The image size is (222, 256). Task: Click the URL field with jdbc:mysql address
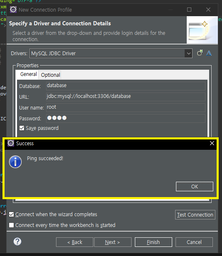pyautogui.click(x=126, y=97)
